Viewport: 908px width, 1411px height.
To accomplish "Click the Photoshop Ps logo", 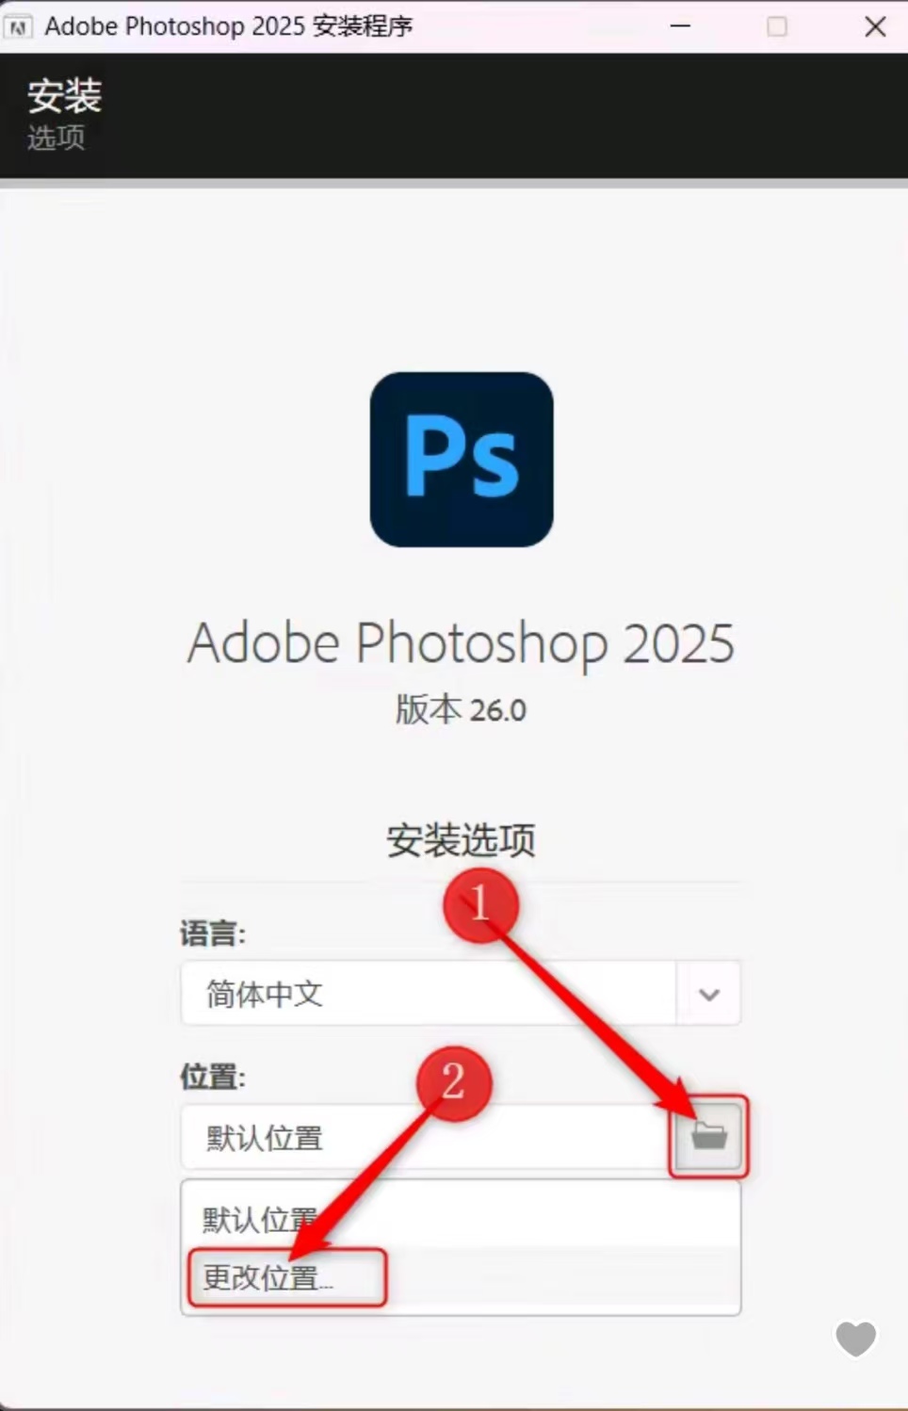I will click(462, 460).
